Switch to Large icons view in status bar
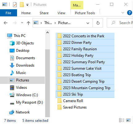 [x=128, y=120]
